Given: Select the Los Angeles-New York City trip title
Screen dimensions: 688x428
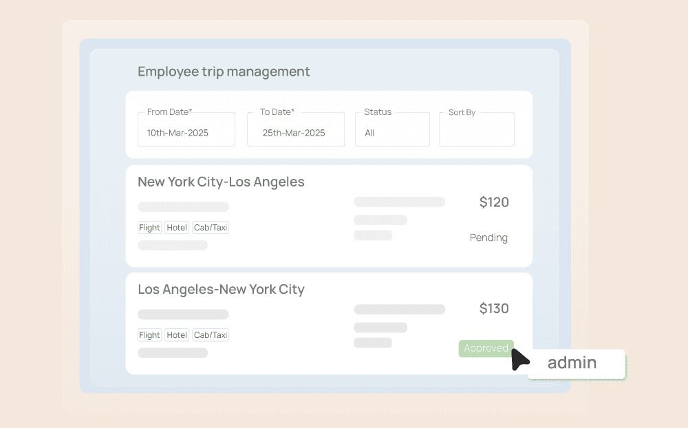Looking at the screenshot, I should tap(221, 290).
